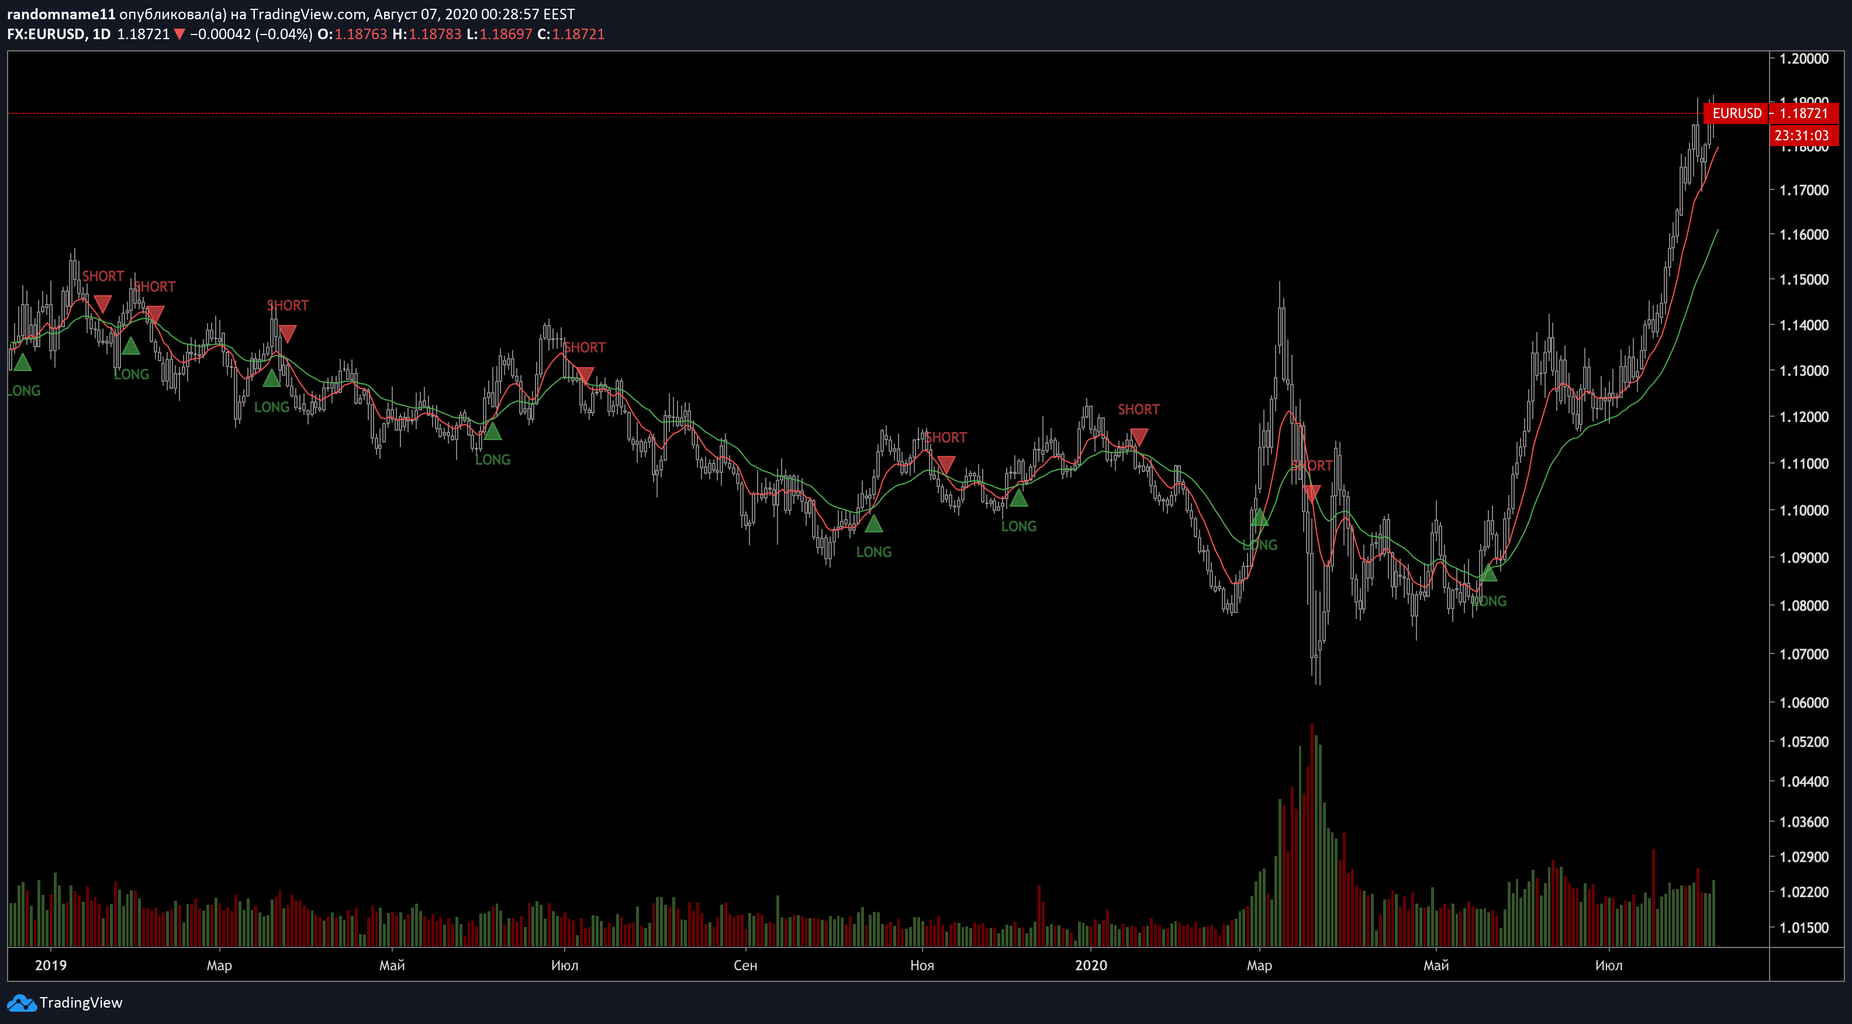Viewport: 1852px width, 1024px height.
Task: Click the SHORT triangle marker in July 2019
Action: pyautogui.click(x=585, y=375)
